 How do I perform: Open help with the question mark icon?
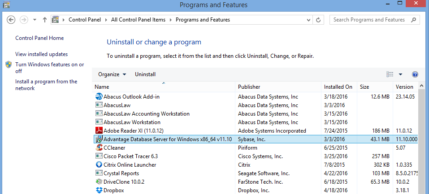tap(415, 74)
